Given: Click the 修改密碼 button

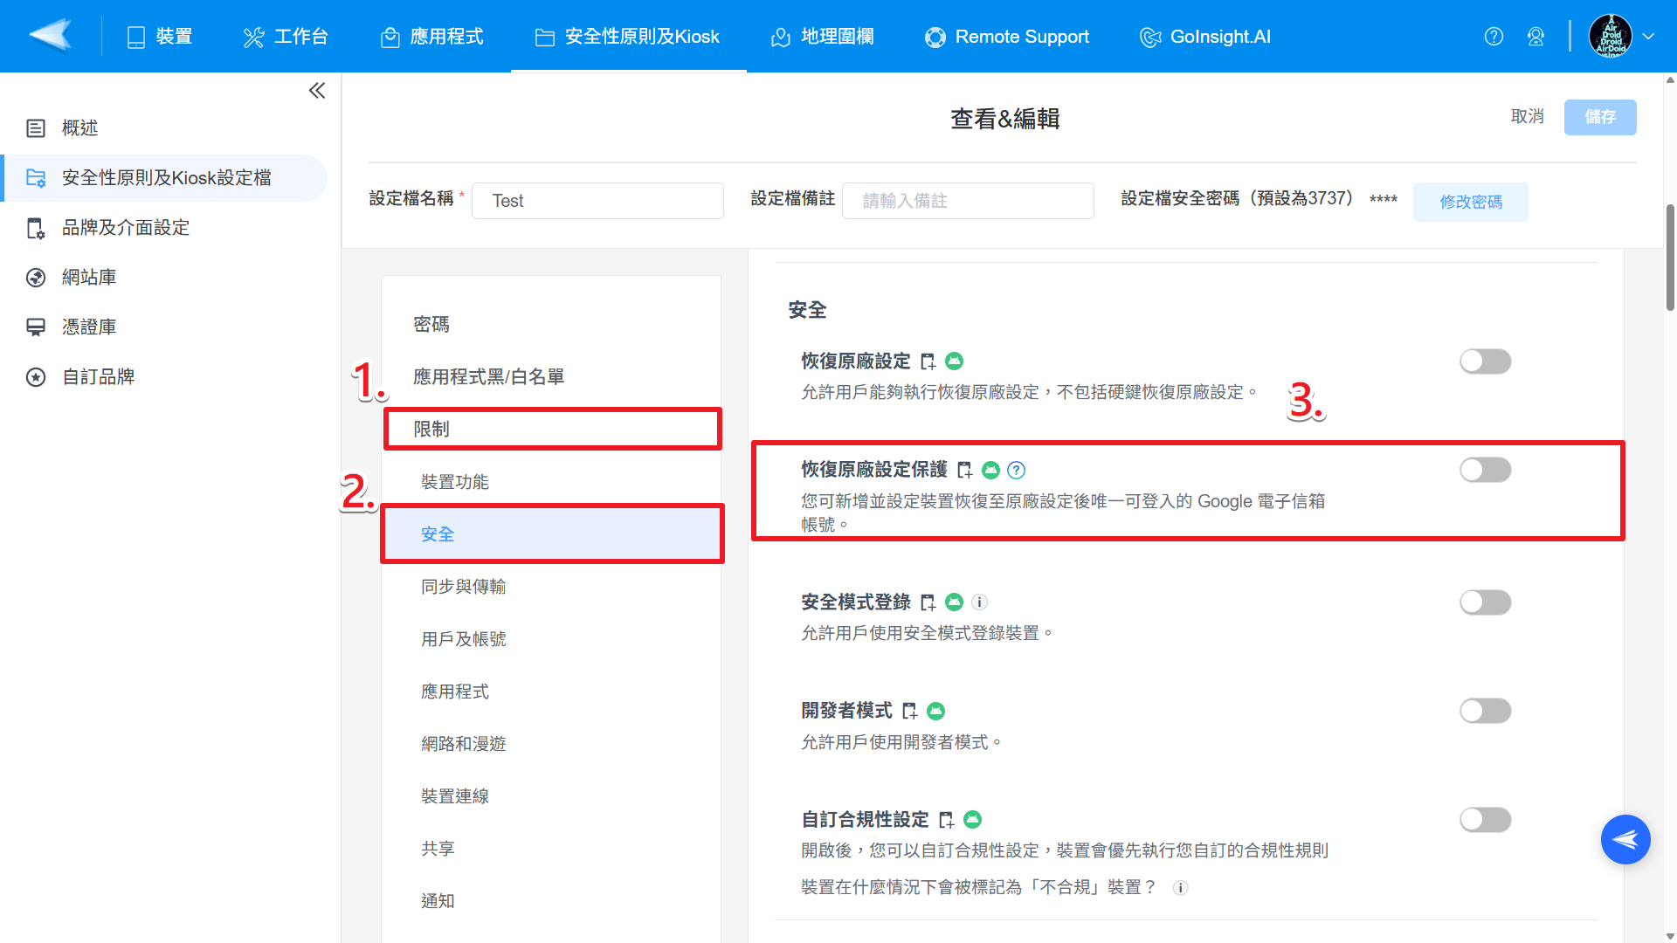Looking at the screenshot, I should (x=1470, y=202).
